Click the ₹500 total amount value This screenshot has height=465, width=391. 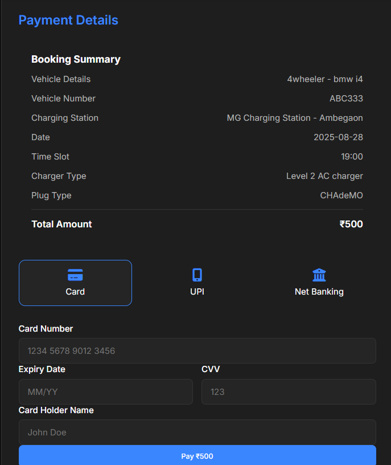click(351, 224)
